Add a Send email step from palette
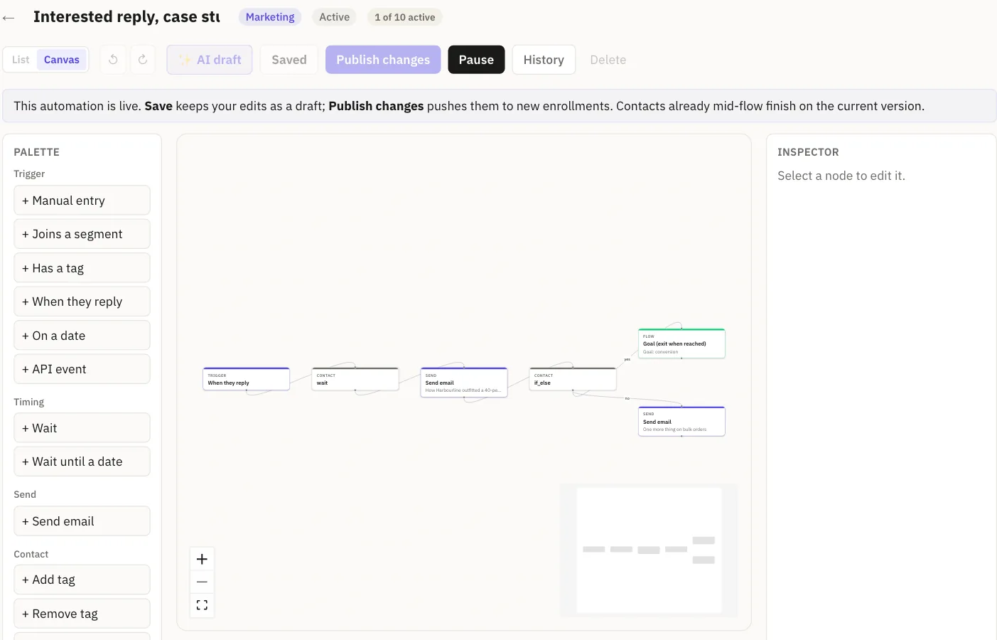This screenshot has width=997, height=640. [x=82, y=521]
